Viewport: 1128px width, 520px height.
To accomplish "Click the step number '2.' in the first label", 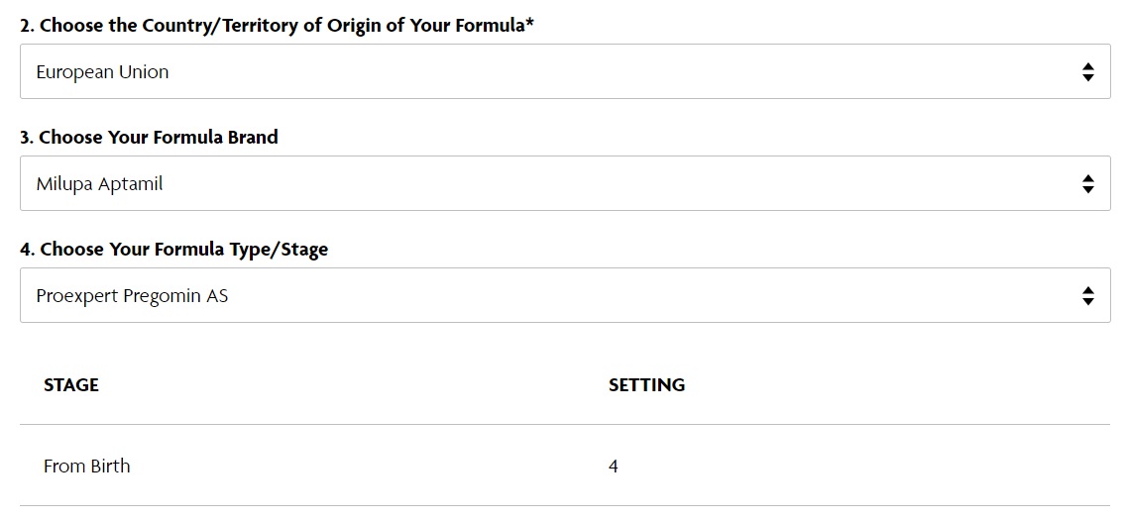I will [x=28, y=25].
